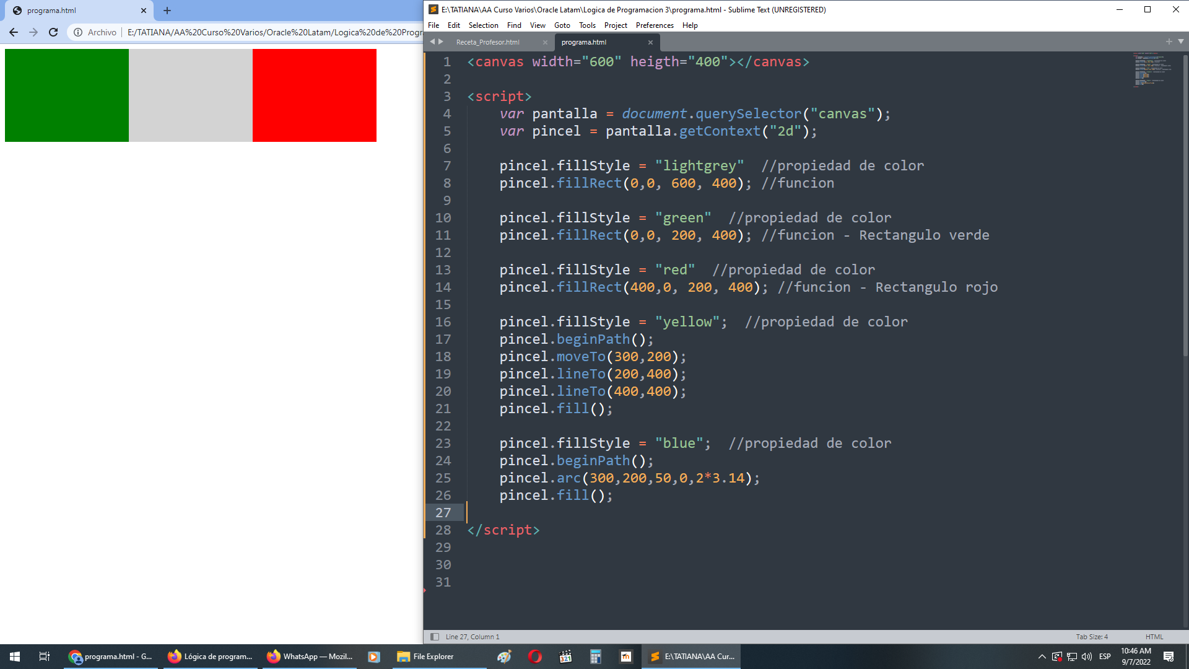Open Task View on taskbar
The image size is (1189, 669).
(45, 657)
